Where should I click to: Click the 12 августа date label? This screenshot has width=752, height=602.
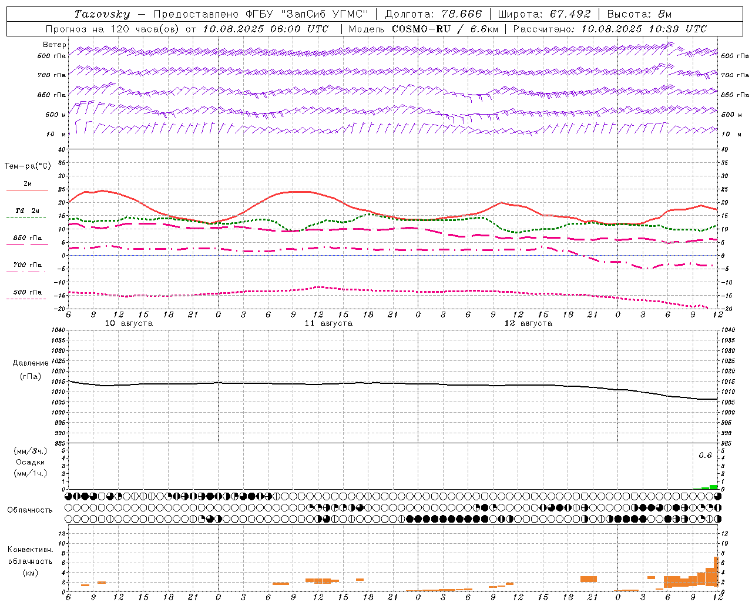click(528, 323)
